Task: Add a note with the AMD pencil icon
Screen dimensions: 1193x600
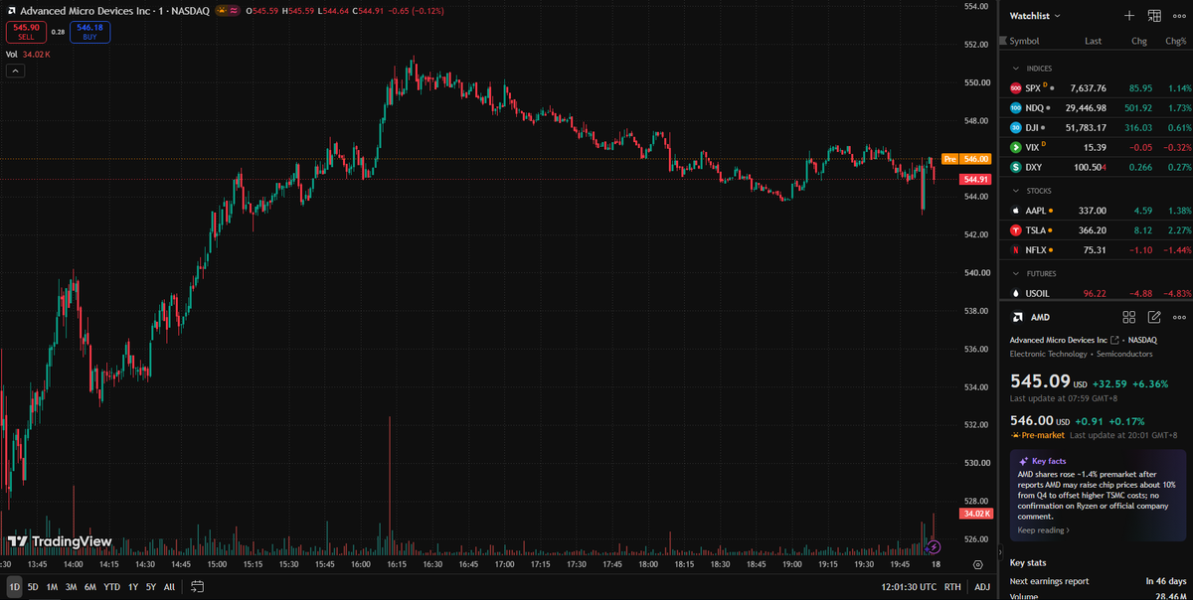Action: (1154, 317)
